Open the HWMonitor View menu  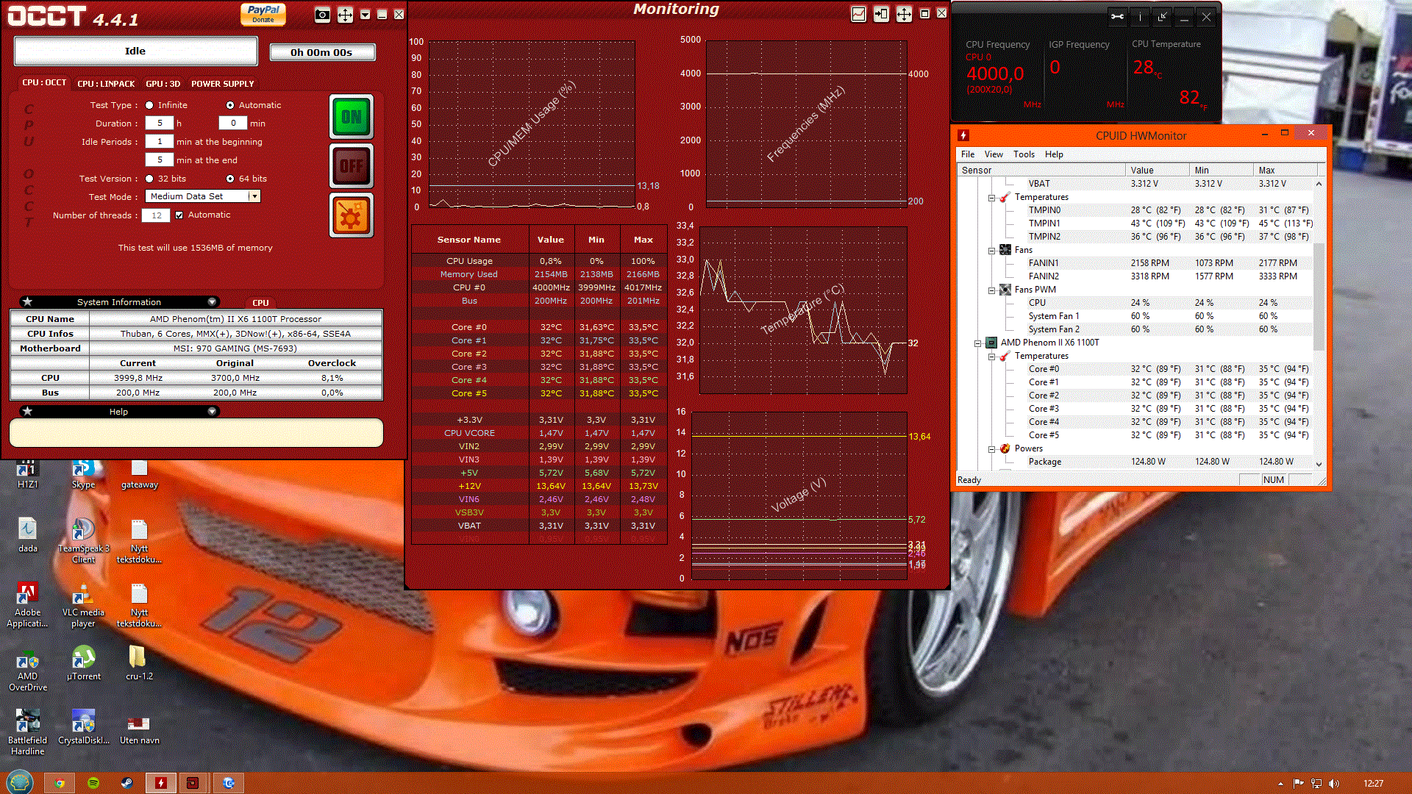click(x=994, y=154)
